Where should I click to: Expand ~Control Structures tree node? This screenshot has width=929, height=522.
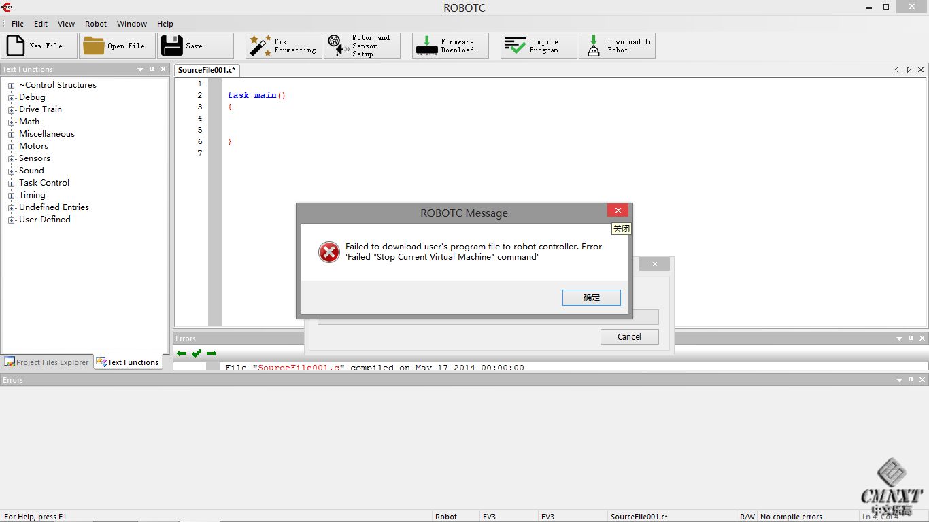click(x=12, y=86)
